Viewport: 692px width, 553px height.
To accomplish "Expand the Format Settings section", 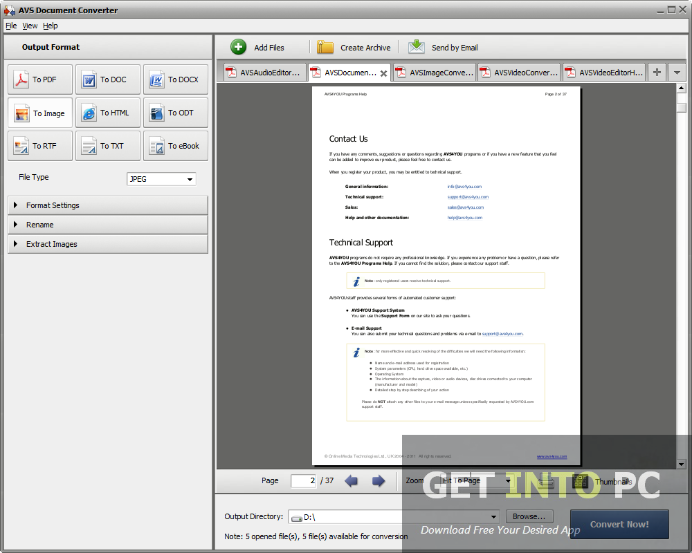I will pos(108,205).
